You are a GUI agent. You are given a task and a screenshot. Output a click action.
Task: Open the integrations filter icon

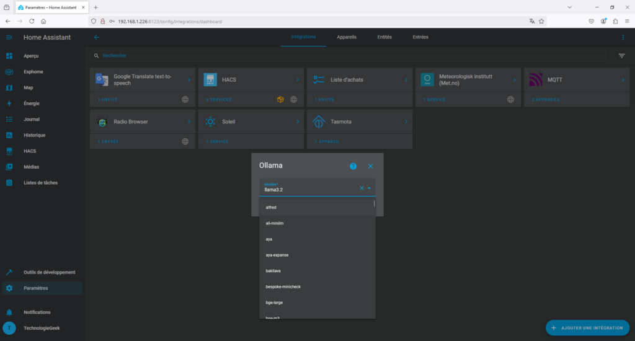click(x=621, y=55)
